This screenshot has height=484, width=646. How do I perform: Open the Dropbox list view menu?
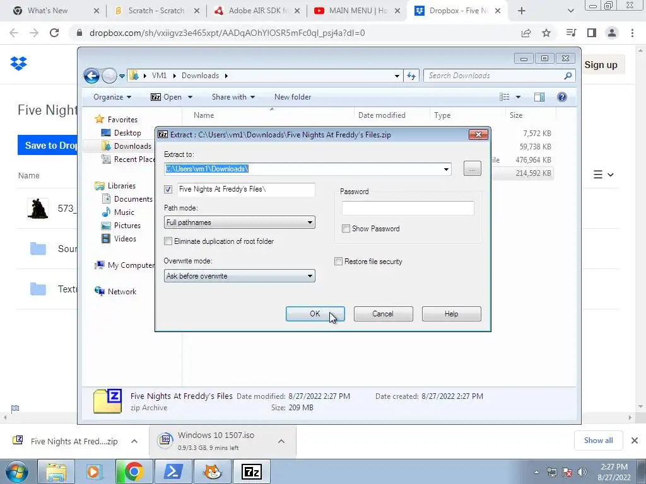tap(604, 175)
